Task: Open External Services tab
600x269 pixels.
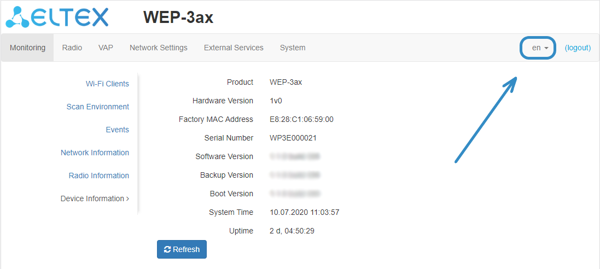Action: pyautogui.click(x=234, y=48)
